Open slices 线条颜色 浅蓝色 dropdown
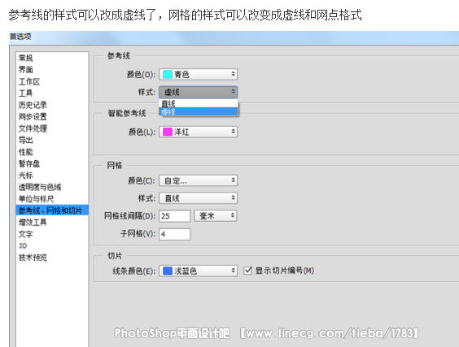The height and width of the screenshot is (347, 459). 199,271
